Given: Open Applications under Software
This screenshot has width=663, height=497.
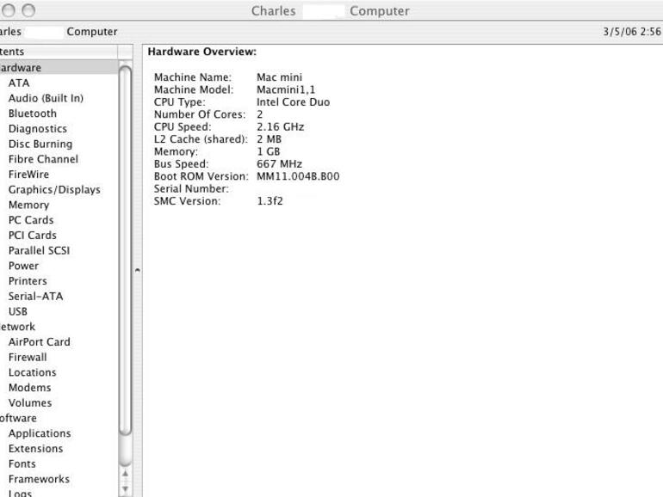Looking at the screenshot, I should pos(40,433).
